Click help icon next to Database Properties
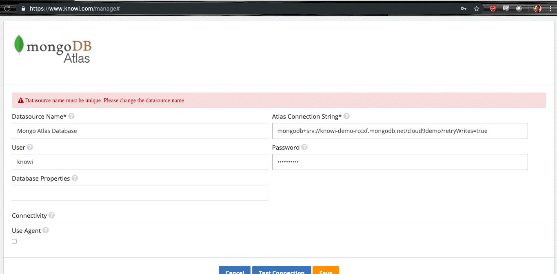Viewport: 557px width, 274px height. click(x=75, y=178)
